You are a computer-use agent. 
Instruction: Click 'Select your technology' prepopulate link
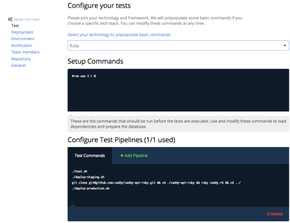coord(119,35)
